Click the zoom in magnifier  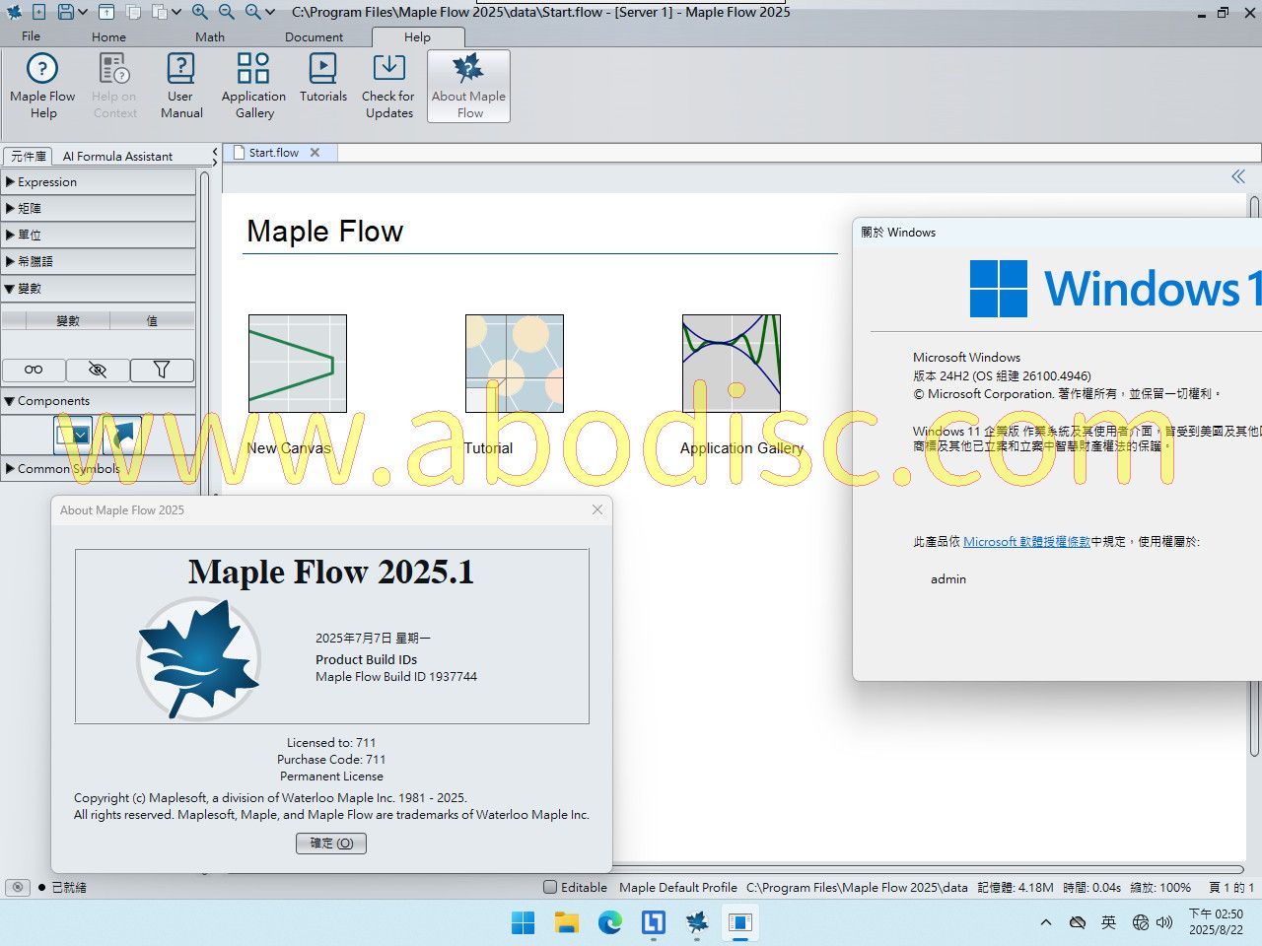200,12
